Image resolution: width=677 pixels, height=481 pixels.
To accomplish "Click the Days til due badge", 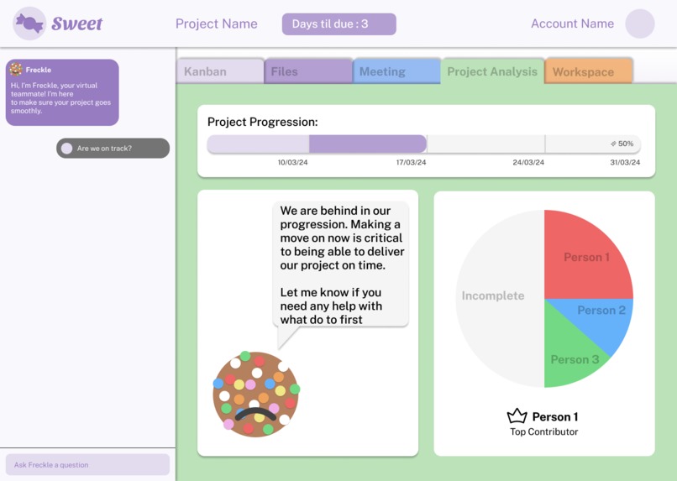I will pyautogui.click(x=339, y=24).
